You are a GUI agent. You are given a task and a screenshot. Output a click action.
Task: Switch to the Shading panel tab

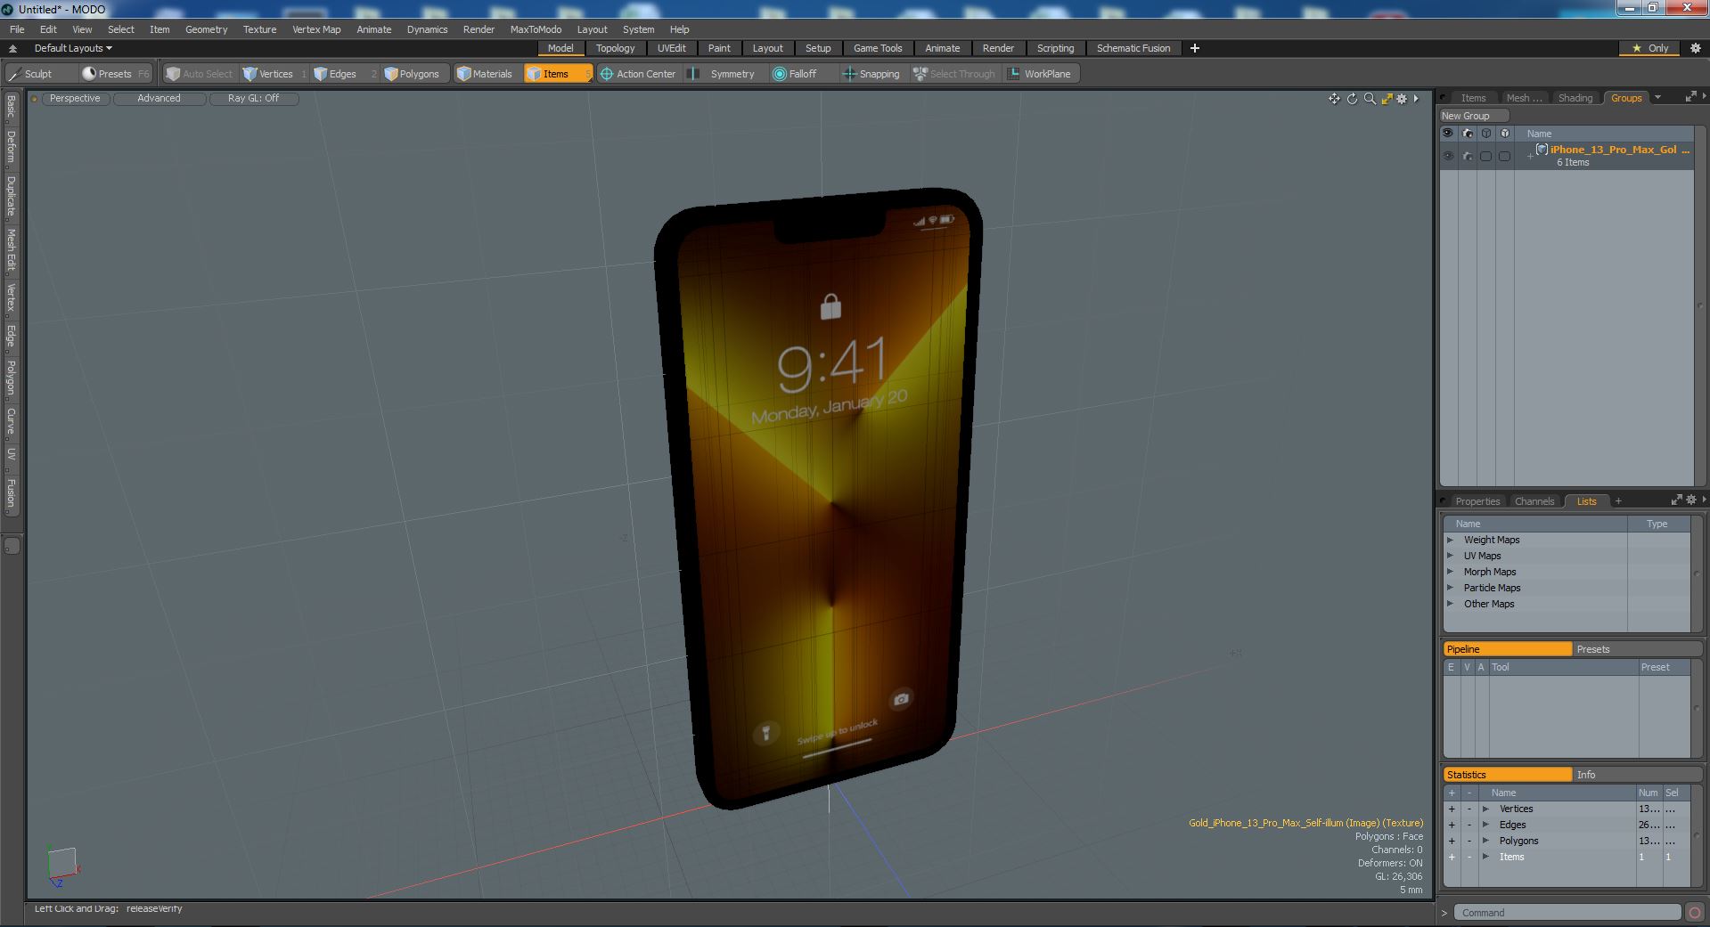(x=1575, y=98)
